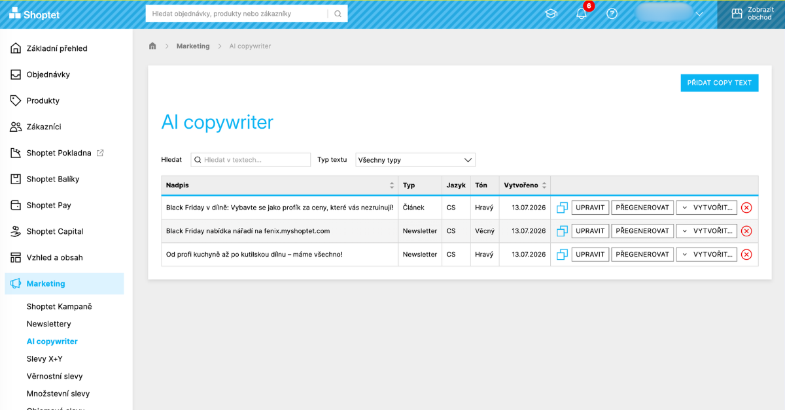Focus the top search orders/products field
Image resolution: width=785 pixels, height=410 pixels.
[x=237, y=14]
